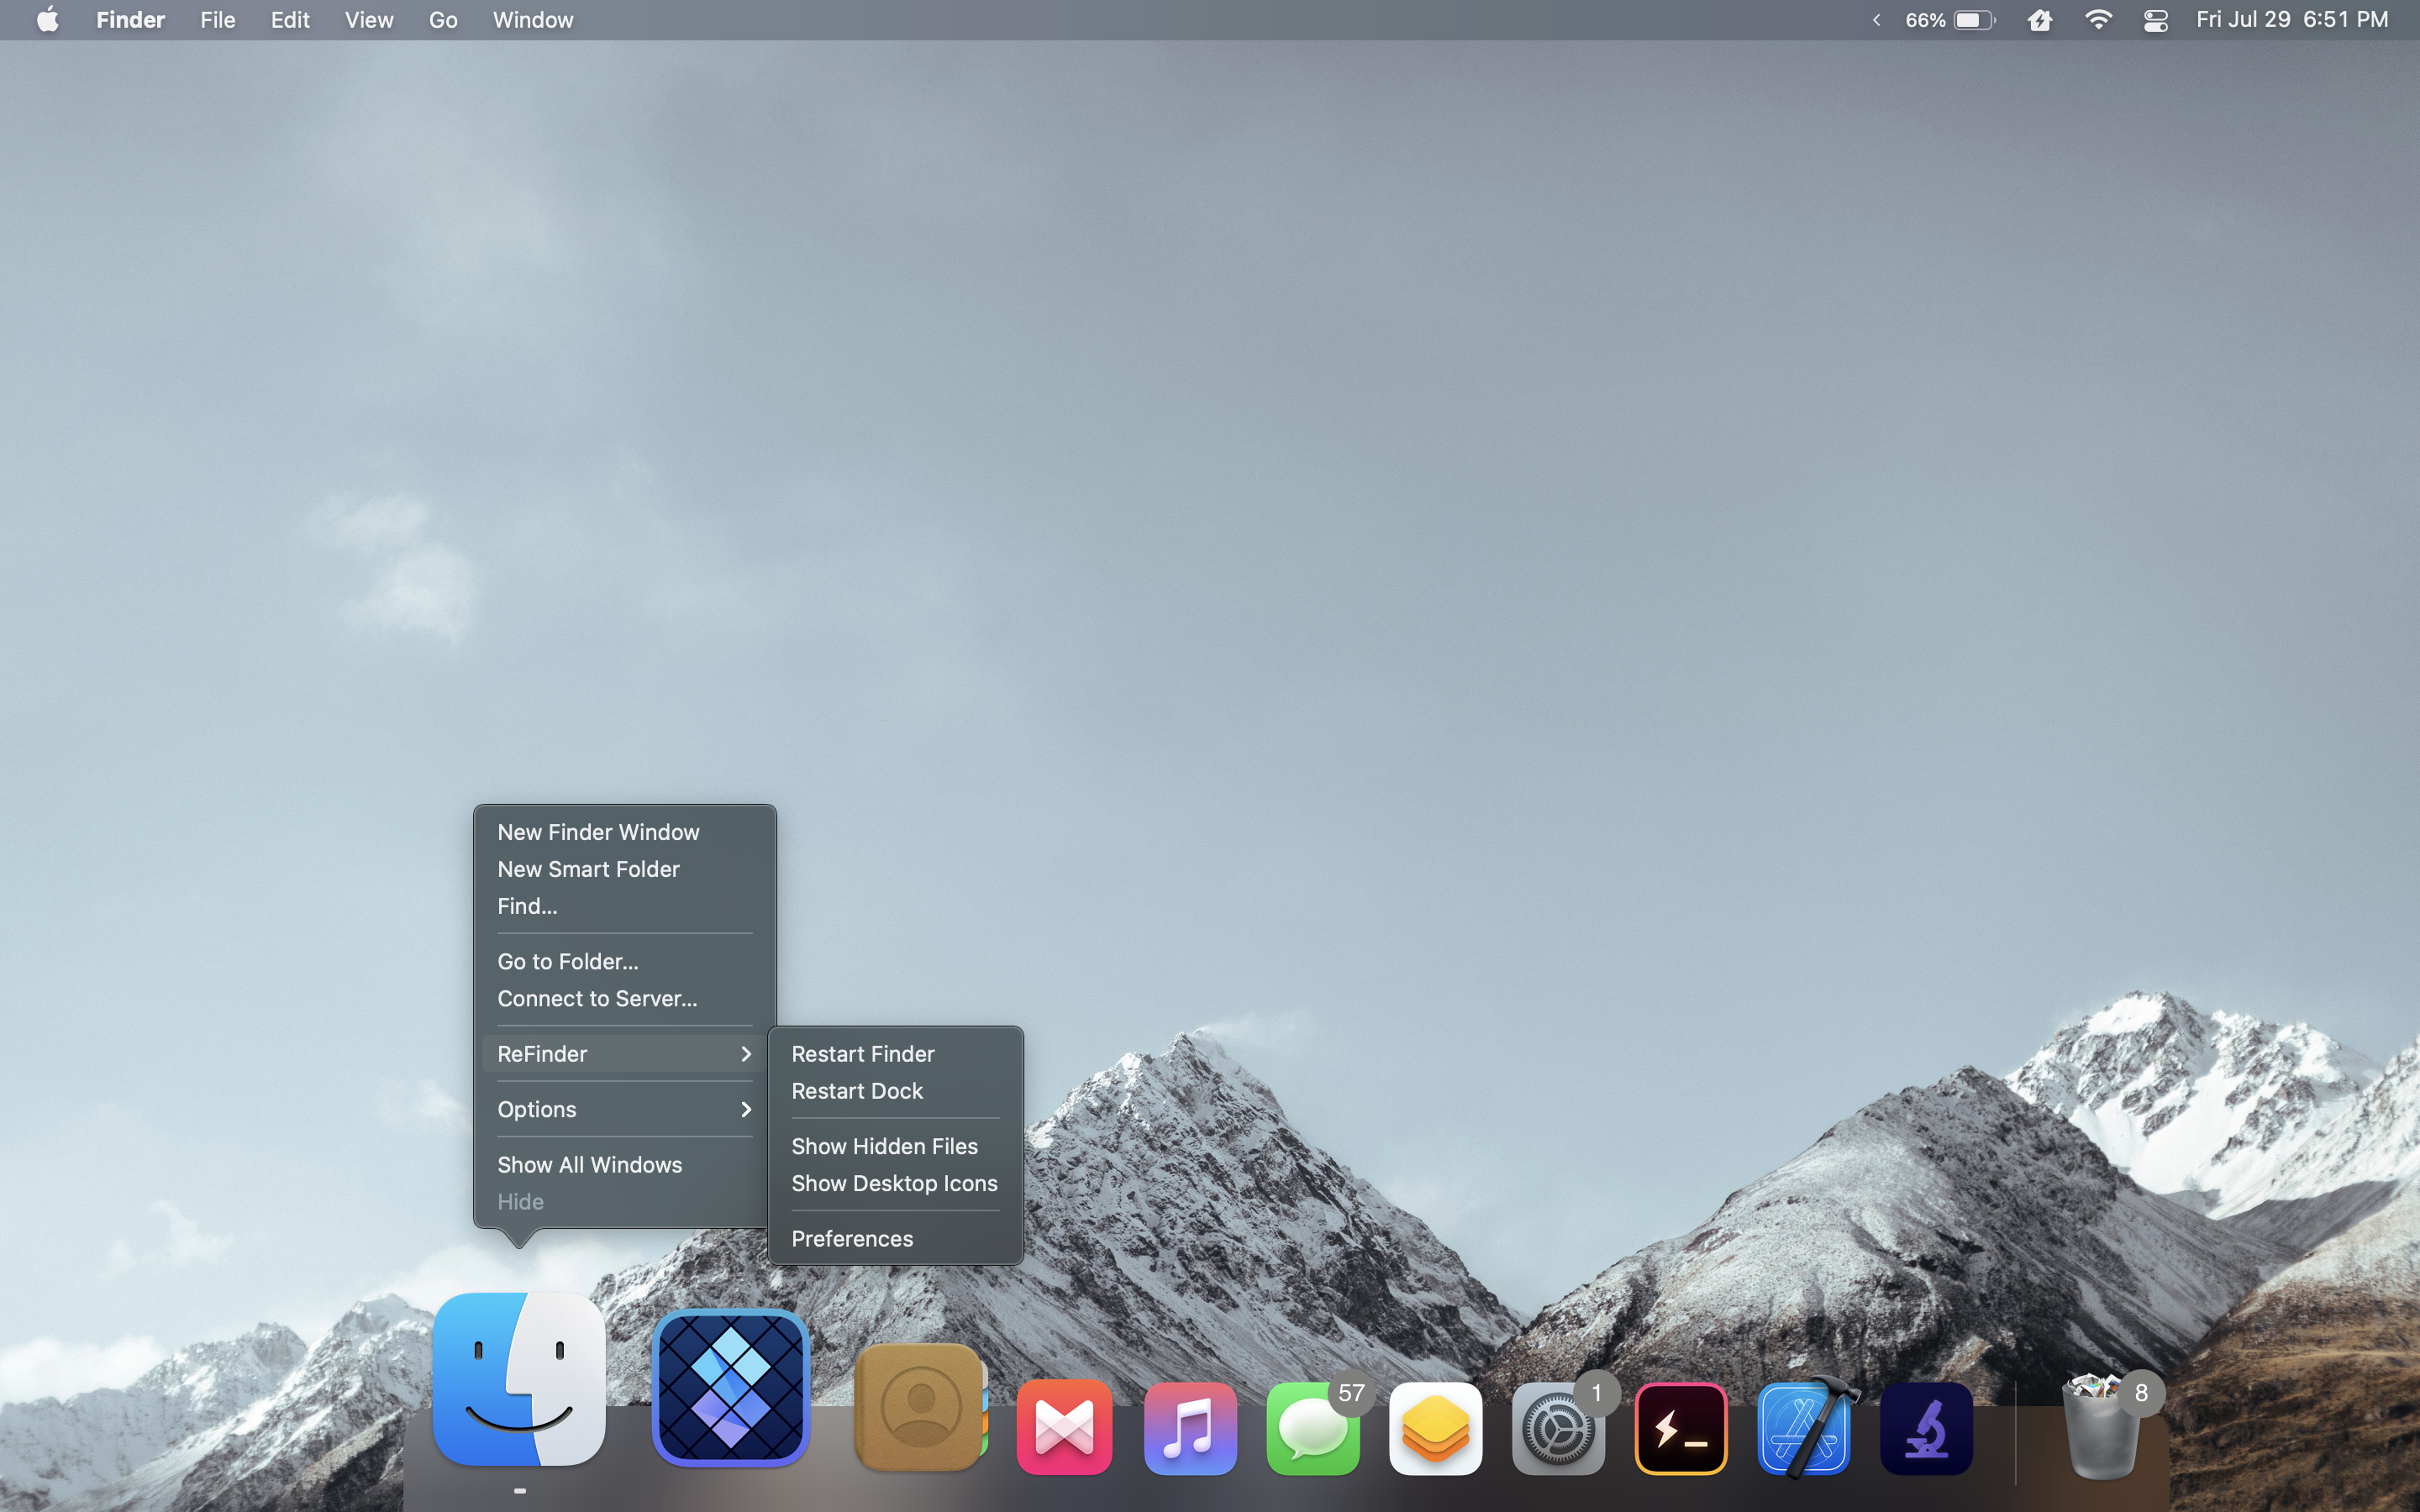Launch the blue diamond-pattern app in Dock
Viewport: 2420px width, 1512px height.
(730, 1387)
